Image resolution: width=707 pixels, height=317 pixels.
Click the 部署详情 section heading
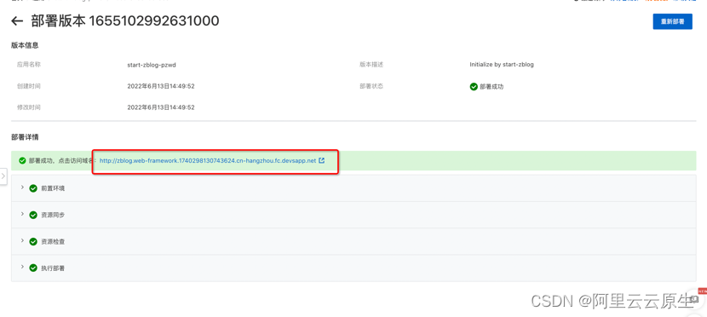click(25, 137)
